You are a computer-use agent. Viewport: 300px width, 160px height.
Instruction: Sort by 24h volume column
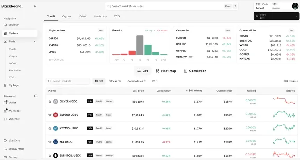pyautogui.click(x=194, y=90)
